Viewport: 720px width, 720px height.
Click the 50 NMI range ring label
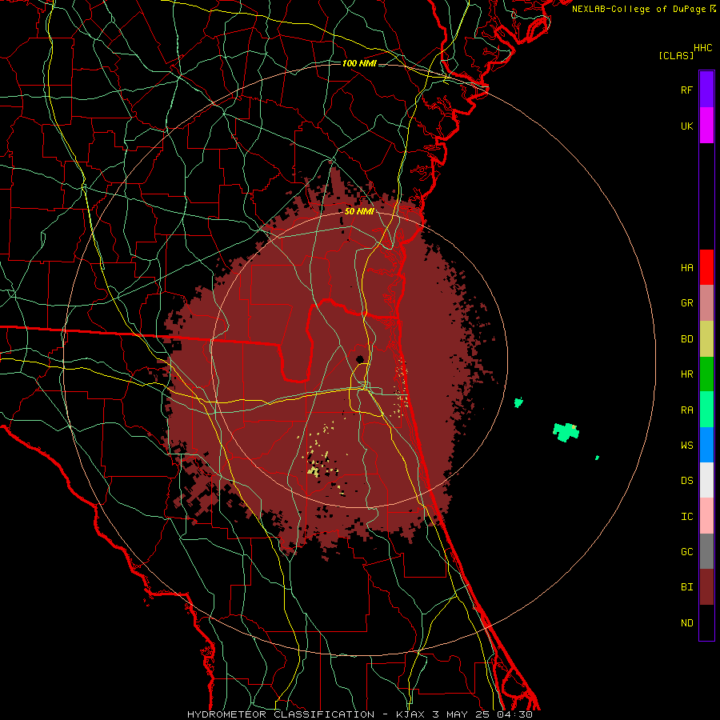[359, 212]
